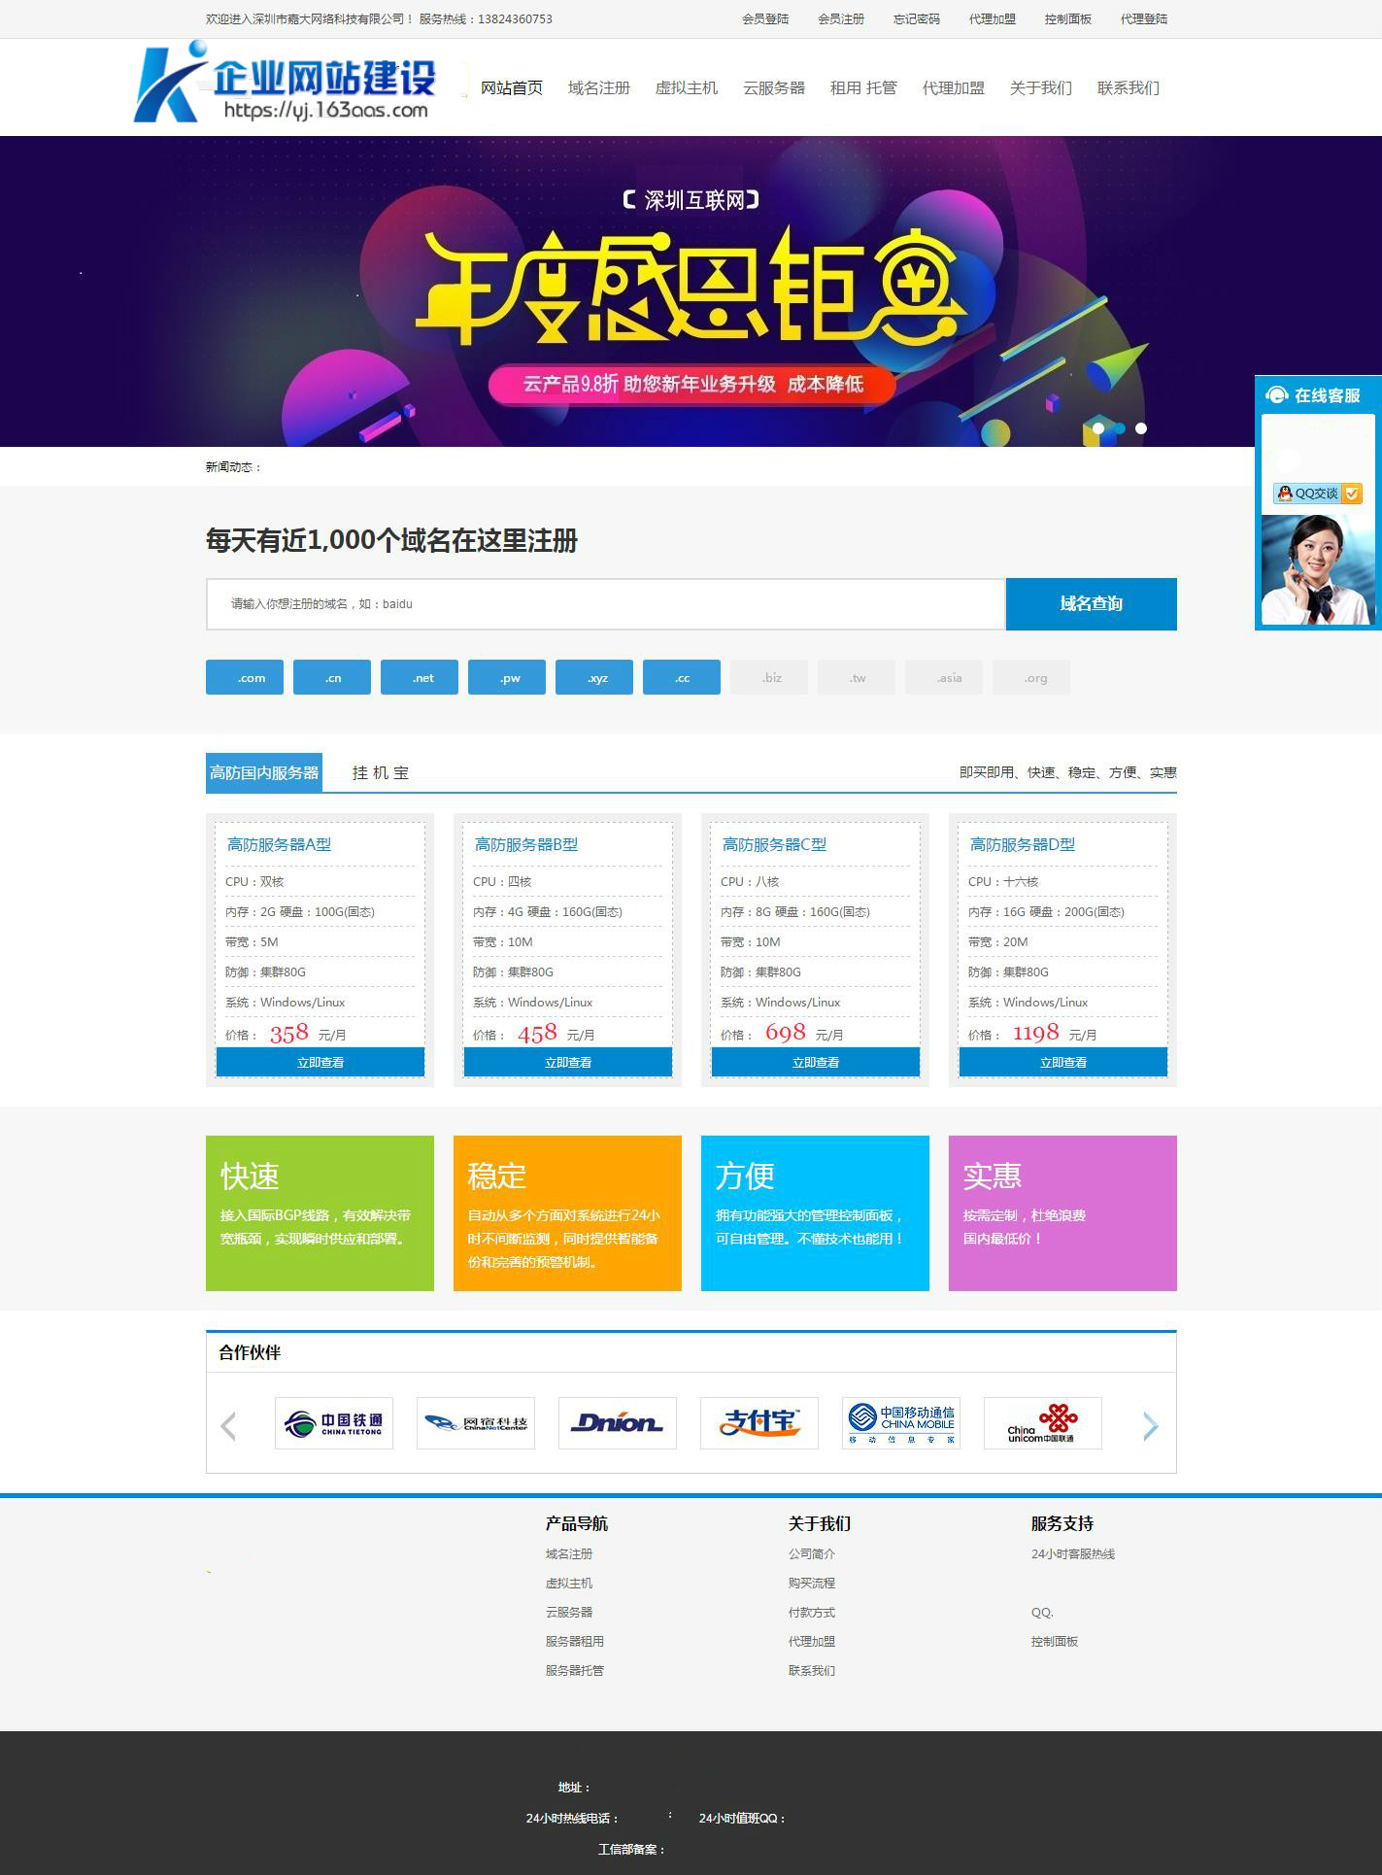Toggle the .cn domain extension
Image resolution: width=1382 pixels, height=1875 pixels.
point(332,677)
